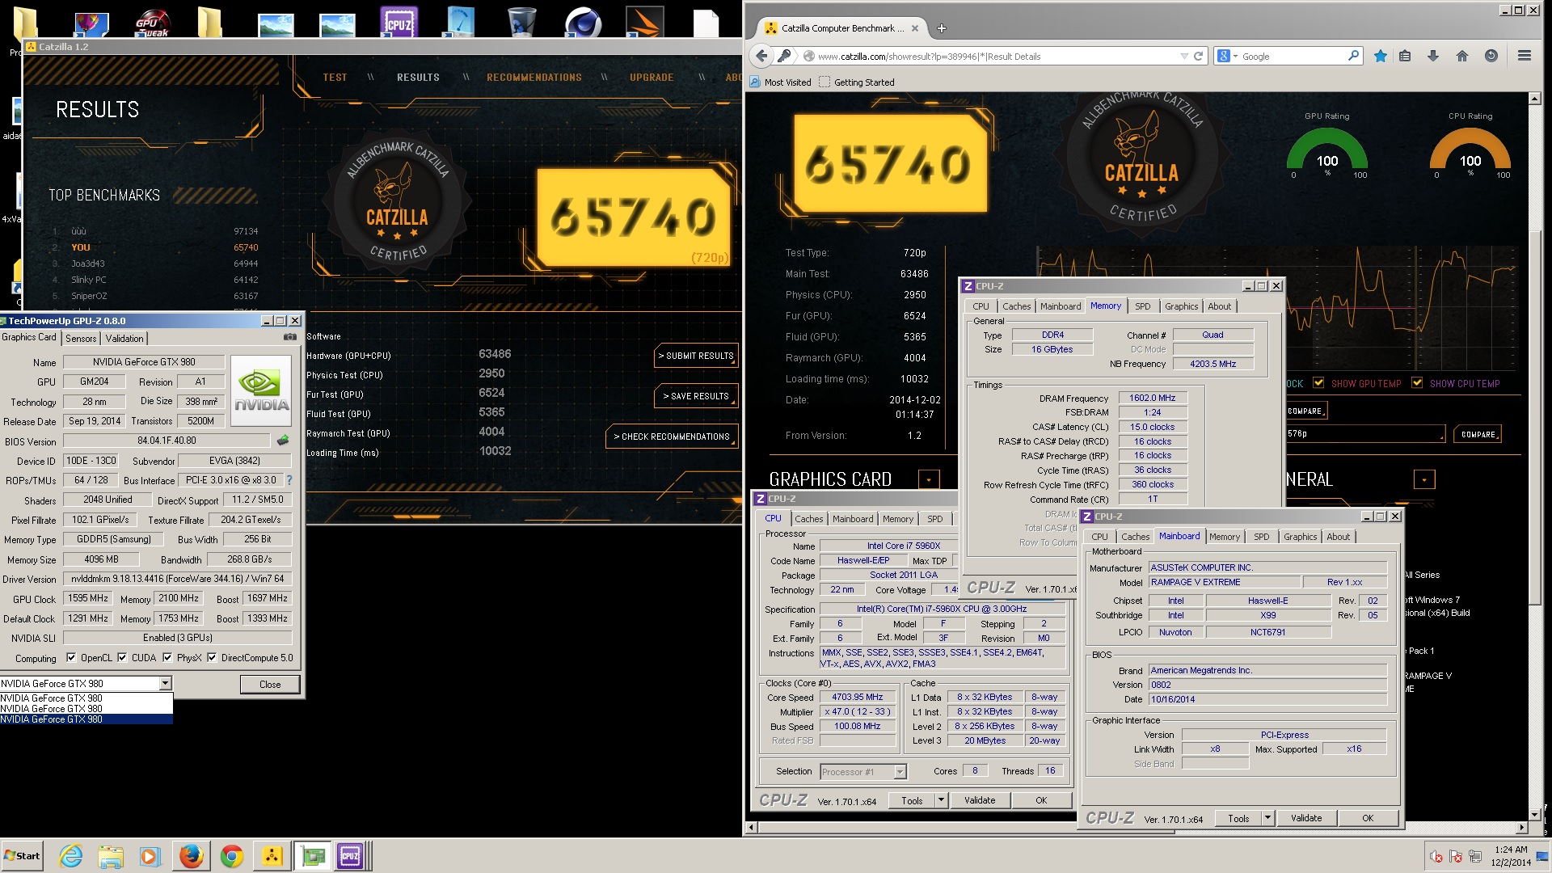
Task: Click Firefox back arrow button
Action: click(761, 56)
